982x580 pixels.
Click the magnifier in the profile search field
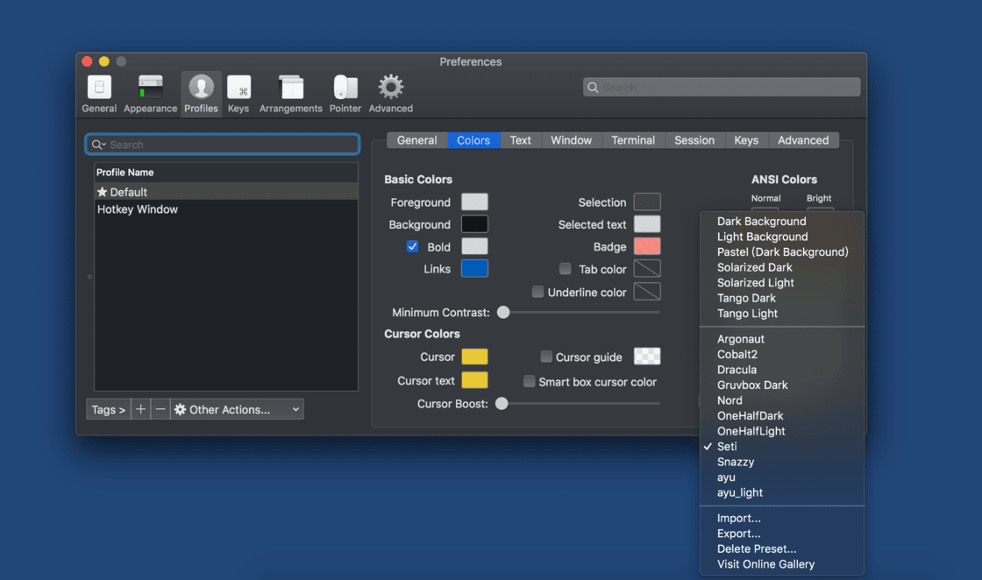(97, 145)
